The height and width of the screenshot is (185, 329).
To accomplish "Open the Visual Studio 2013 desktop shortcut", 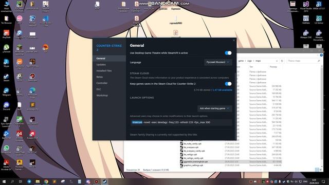I will tap(306, 7).
